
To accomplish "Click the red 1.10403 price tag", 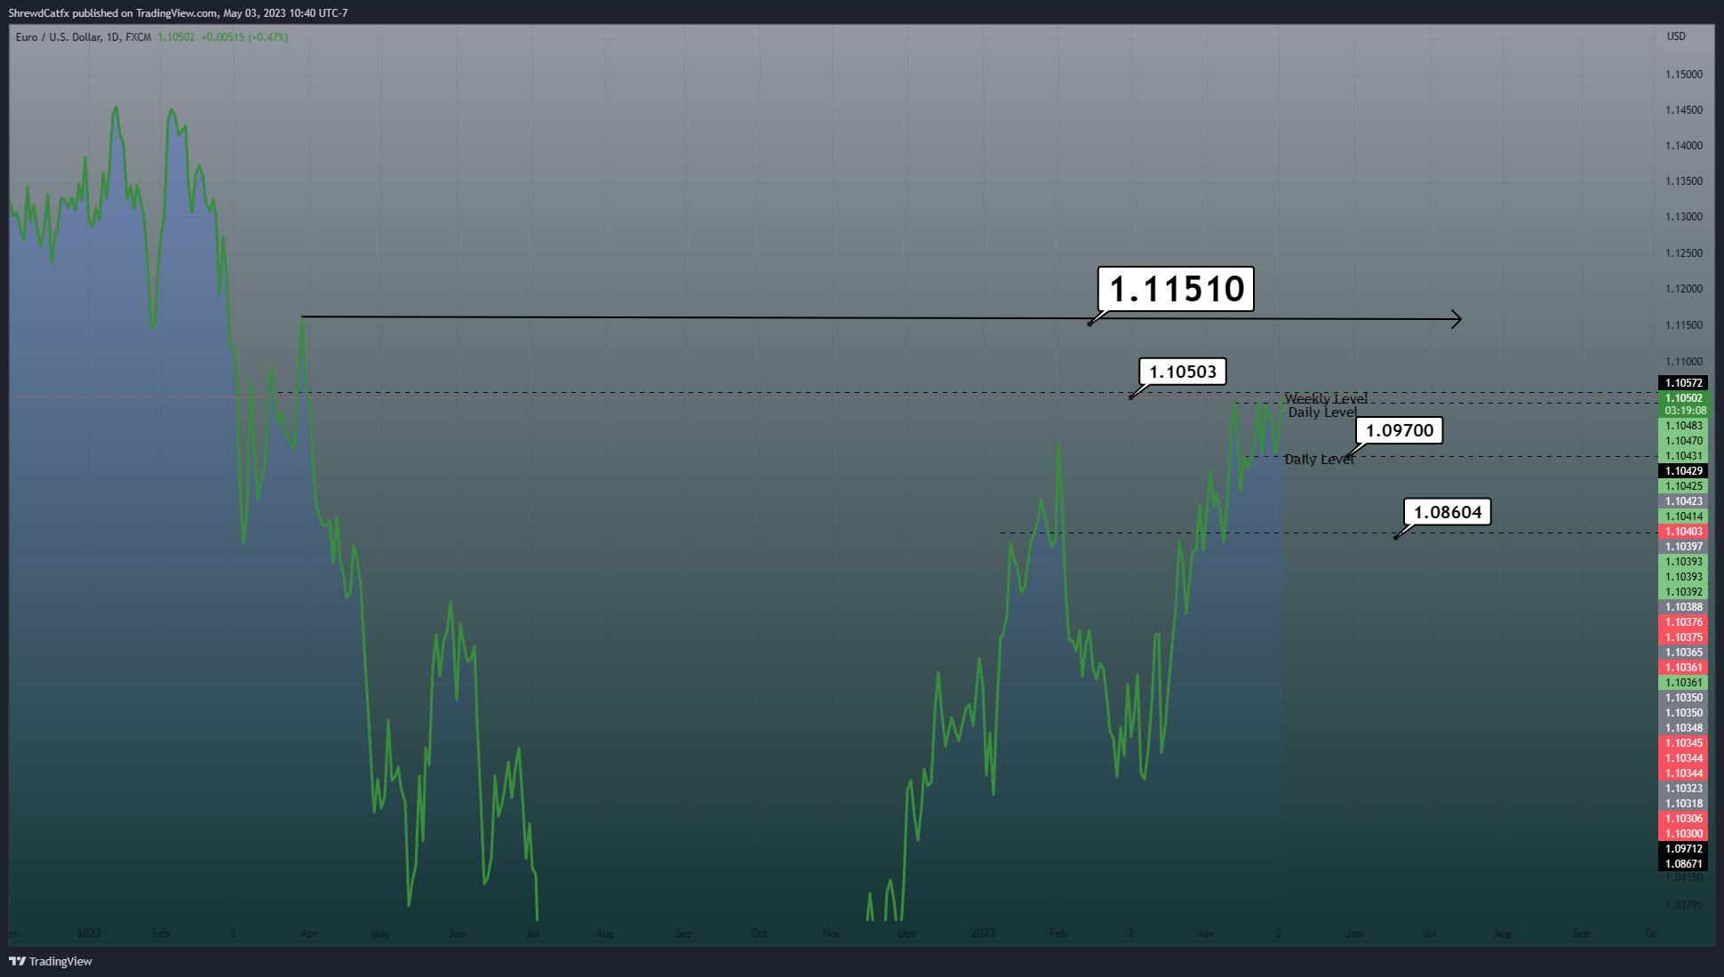I will coord(1683,532).
